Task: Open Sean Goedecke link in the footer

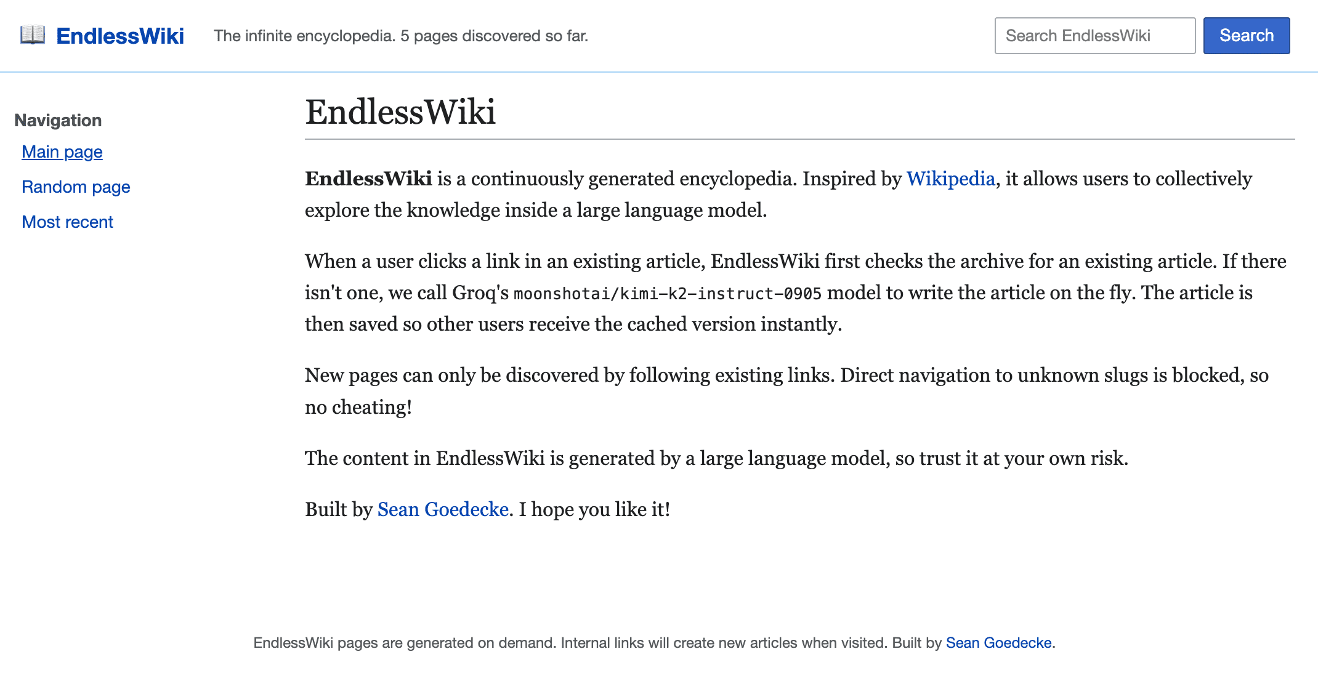Action: (x=998, y=643)
